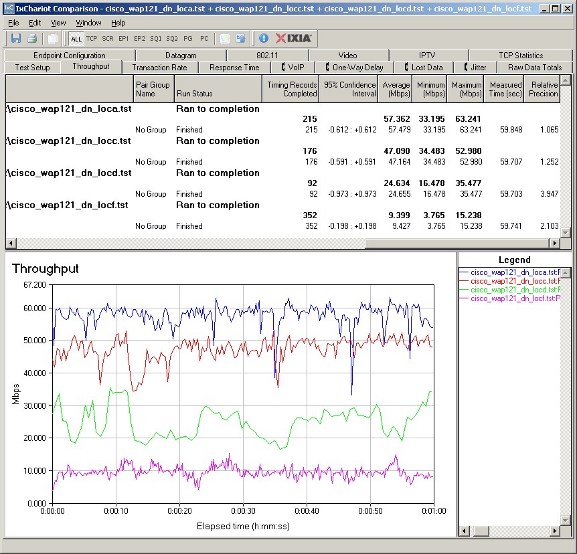Open the Edit menu
This screenshot has height=554, width=577.
click(35, 23)
